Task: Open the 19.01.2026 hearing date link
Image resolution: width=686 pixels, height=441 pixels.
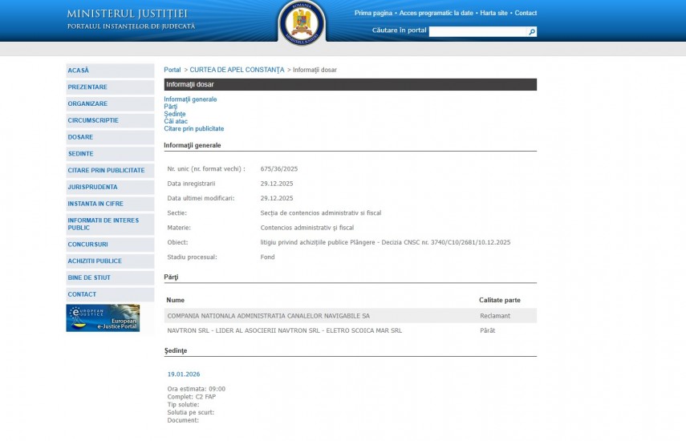Action: 184,374
